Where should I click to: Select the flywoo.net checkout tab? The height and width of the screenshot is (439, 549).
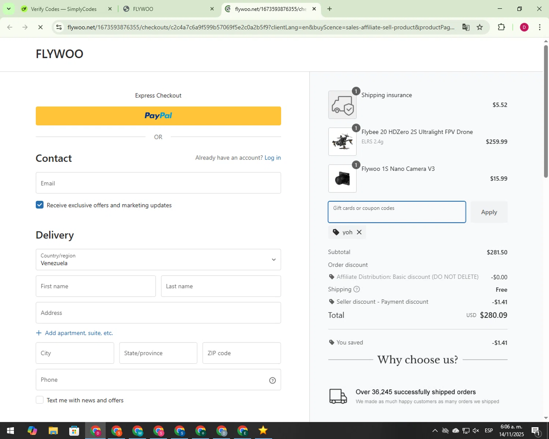[x=270, y=9]
